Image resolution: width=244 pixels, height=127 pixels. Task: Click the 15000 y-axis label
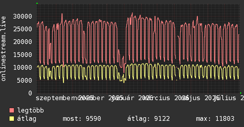[x=23, y=55]
